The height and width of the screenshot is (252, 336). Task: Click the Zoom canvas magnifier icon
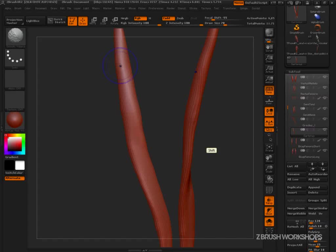point(269,59)
